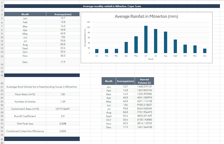Click the horizontal axis title 'Month' under the chart
The width and height of the screenshot is (224, 144).
click(x=151, y=59)
